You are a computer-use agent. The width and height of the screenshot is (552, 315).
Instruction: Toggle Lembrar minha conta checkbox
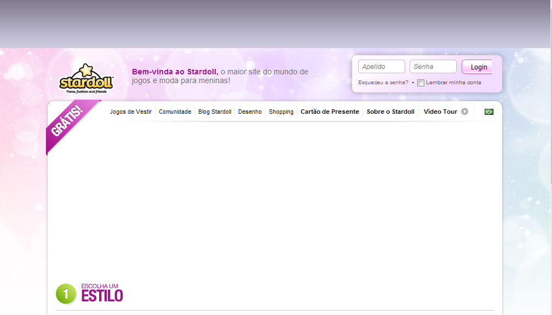[421, 83]
